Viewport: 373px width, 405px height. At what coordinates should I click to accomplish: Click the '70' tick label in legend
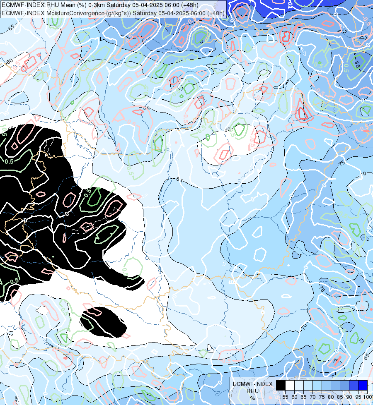tap(312, 397)
